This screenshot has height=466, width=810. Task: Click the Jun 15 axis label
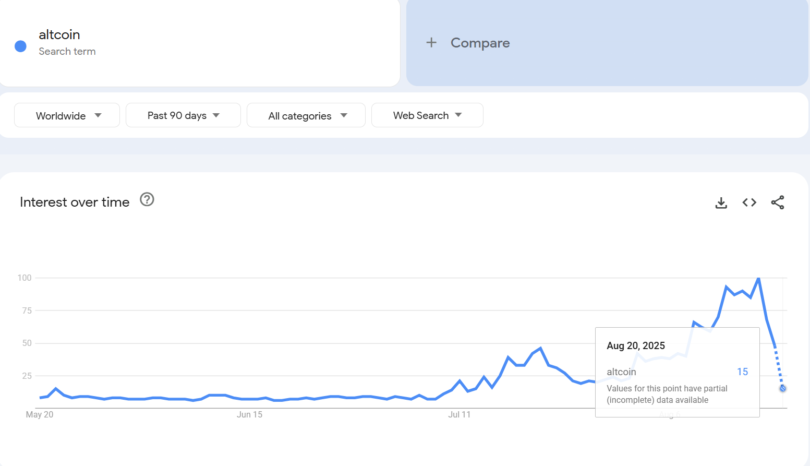coord(249,414)
